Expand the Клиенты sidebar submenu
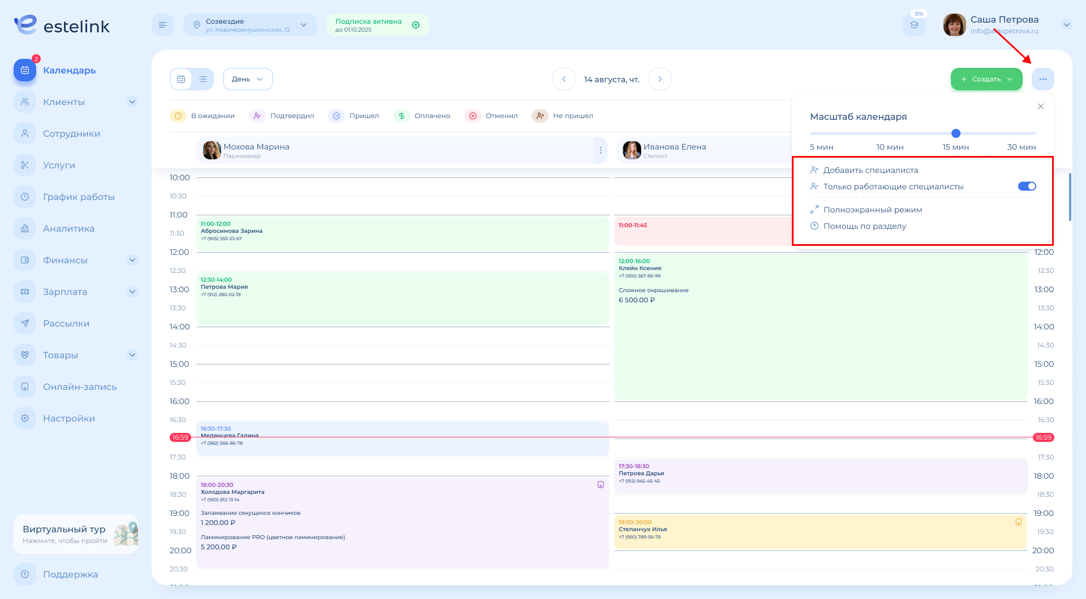The width and height of the screenshot is (1086, 599). (132, 102)
